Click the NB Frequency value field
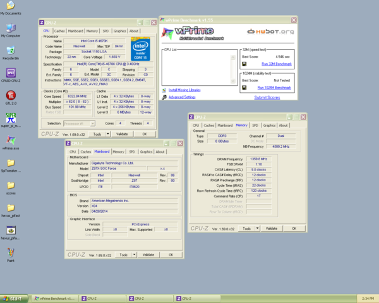Screen dimensions: 379x303 281,146
